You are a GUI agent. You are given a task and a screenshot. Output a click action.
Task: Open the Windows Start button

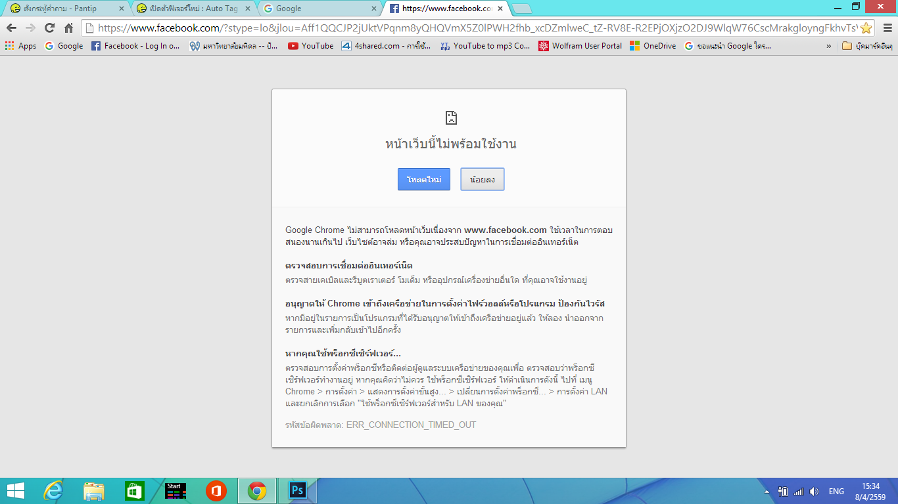tap(15, 491)
